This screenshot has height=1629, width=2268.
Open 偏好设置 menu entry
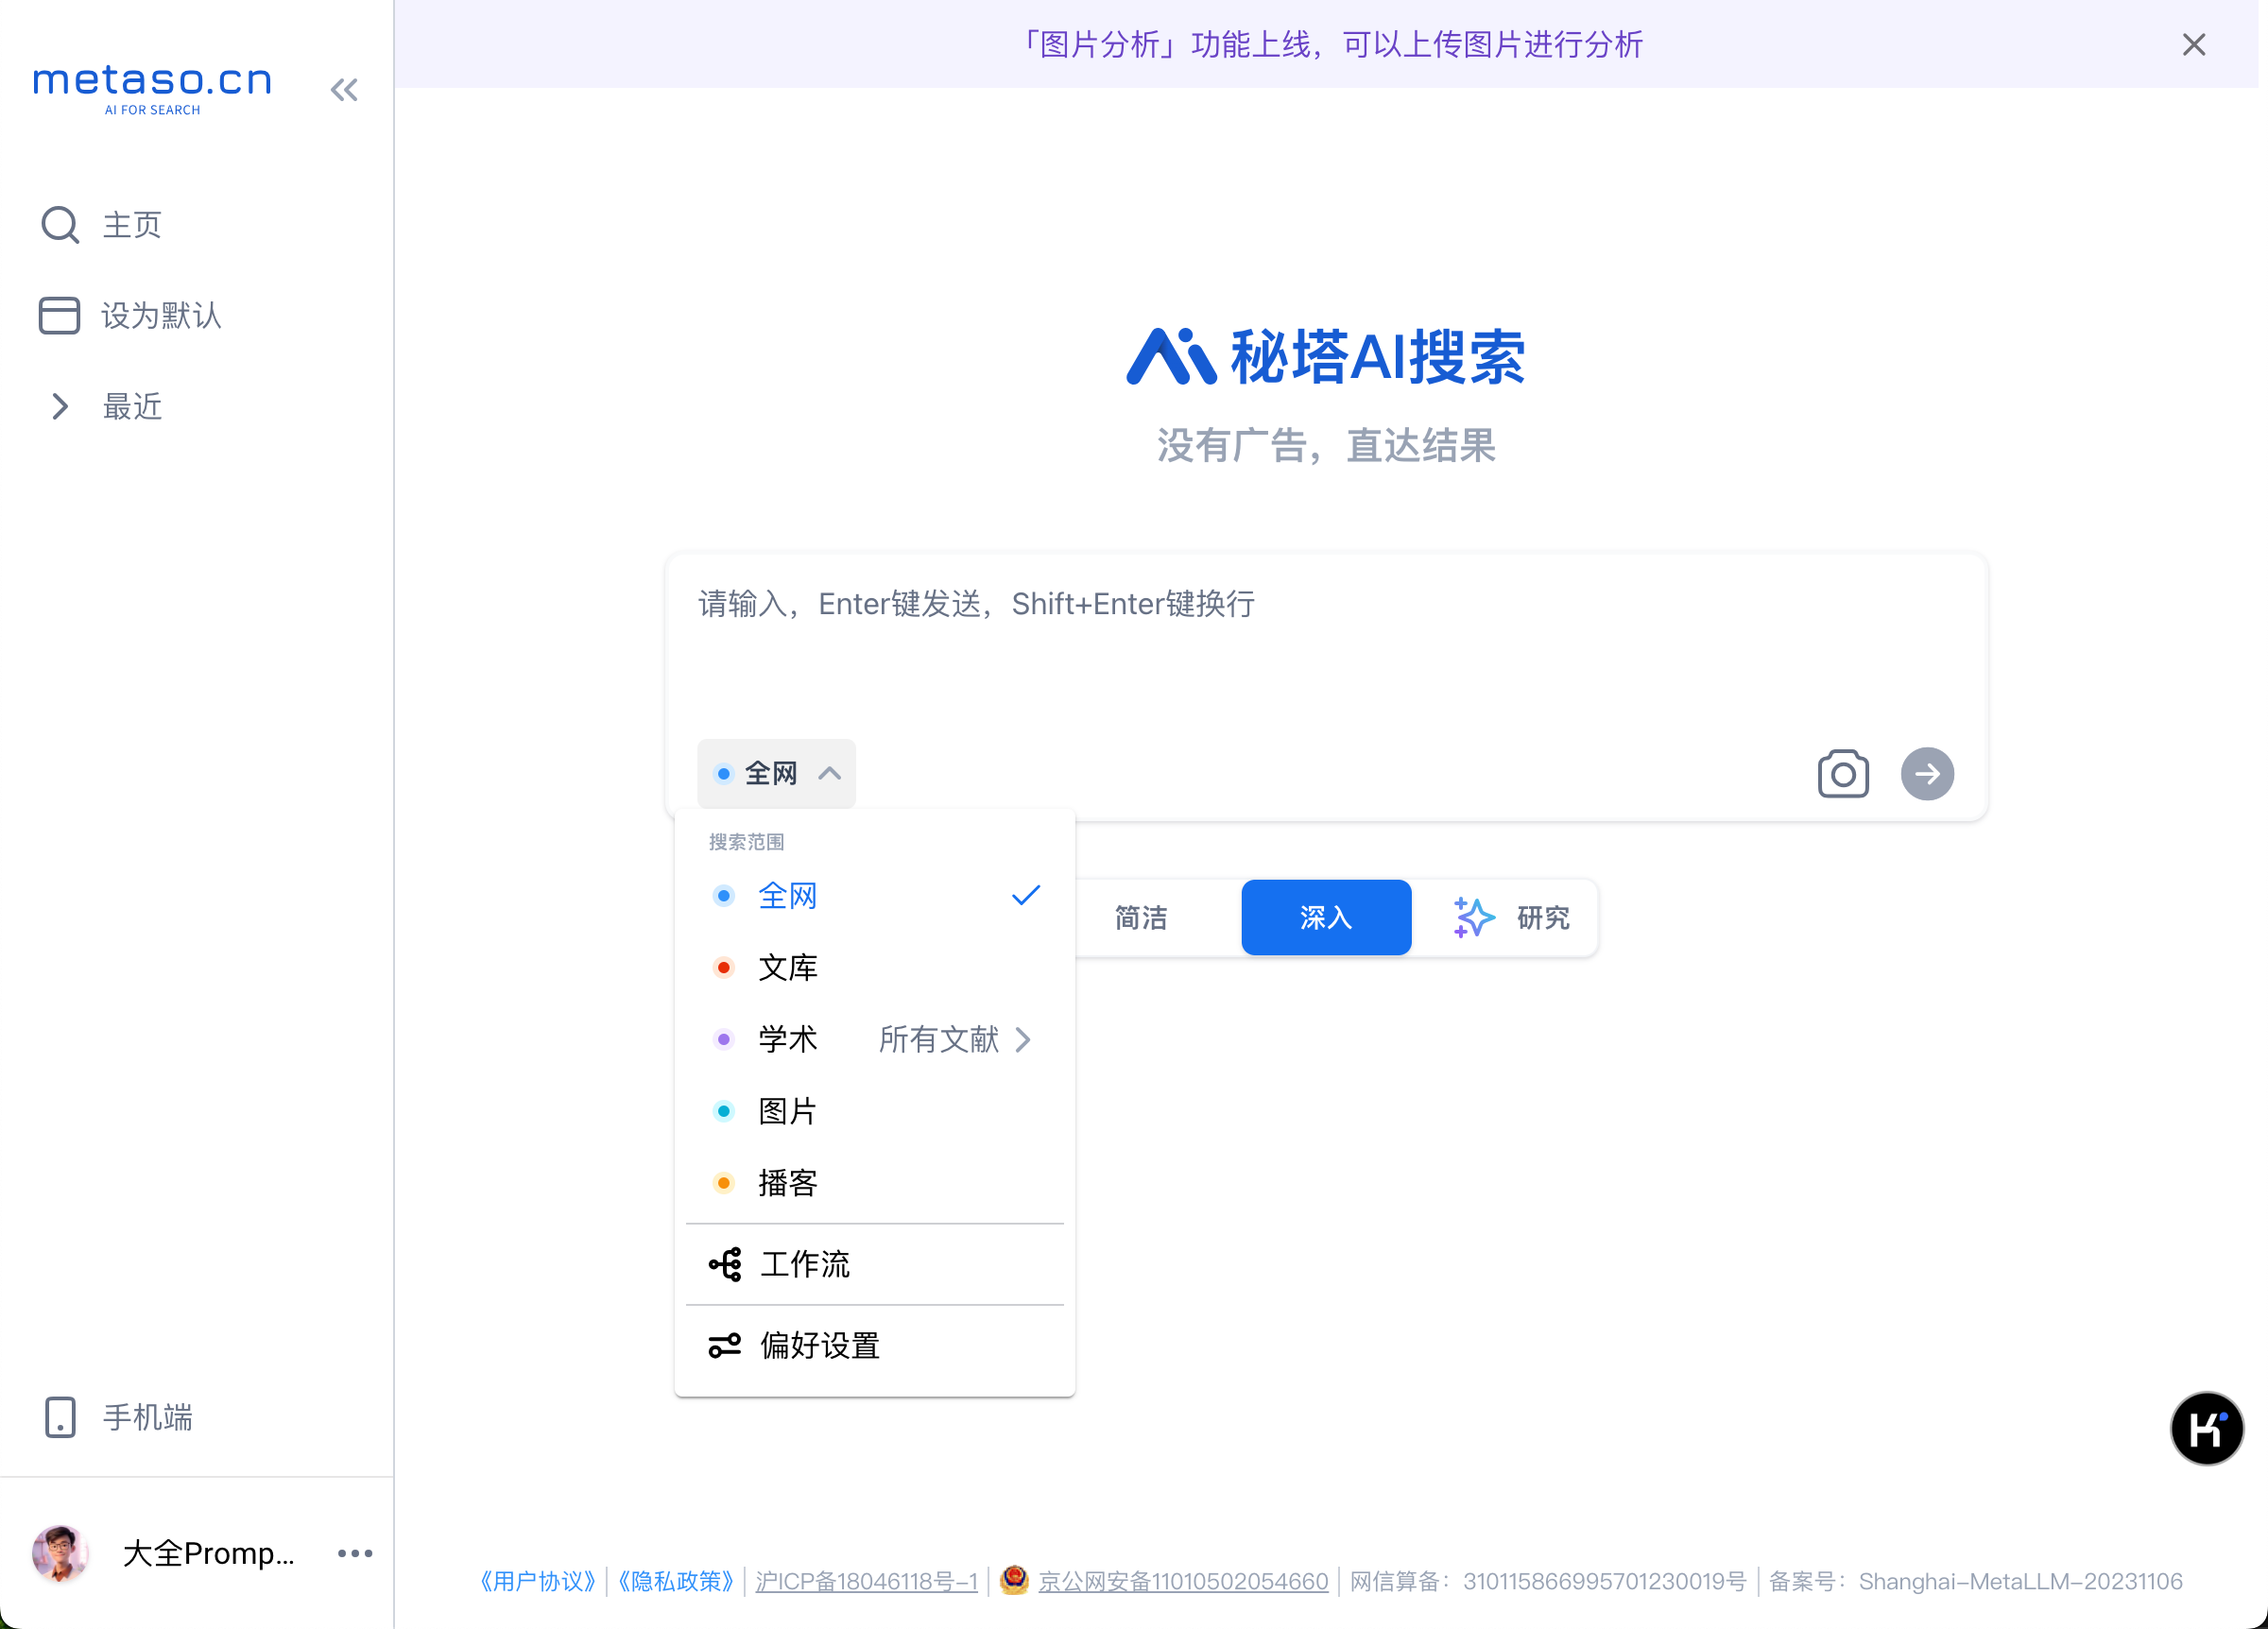[x=818, y=1345]
